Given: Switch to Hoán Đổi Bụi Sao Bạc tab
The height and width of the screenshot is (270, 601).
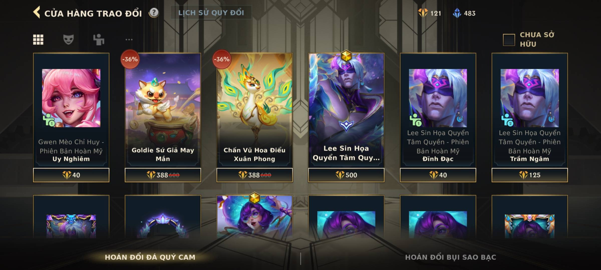Looking at the screenshot, I should [x=450, y=257].
